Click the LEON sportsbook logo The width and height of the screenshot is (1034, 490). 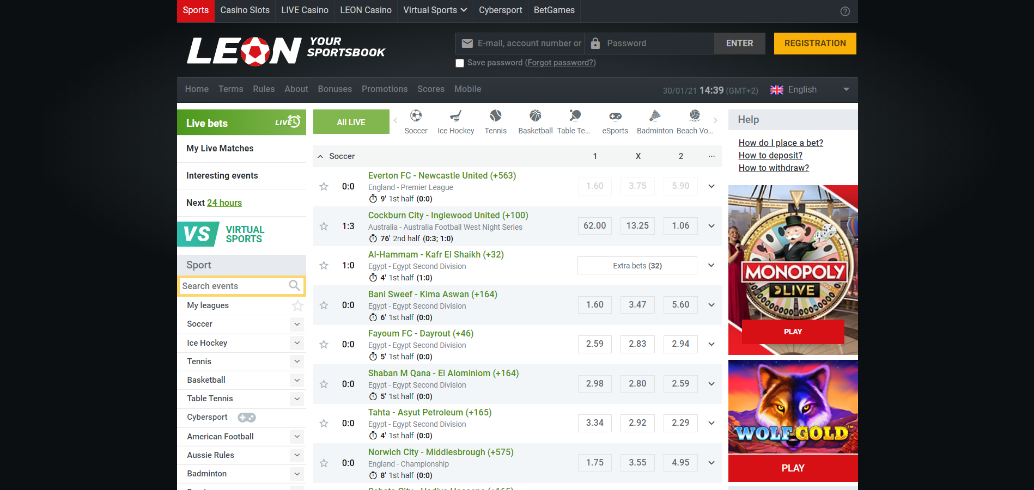(286, 51)
